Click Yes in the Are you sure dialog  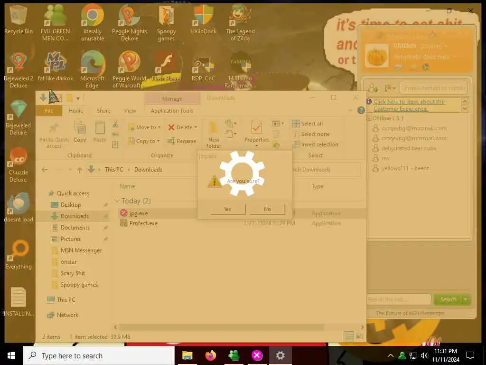click(x=228, y=209)
